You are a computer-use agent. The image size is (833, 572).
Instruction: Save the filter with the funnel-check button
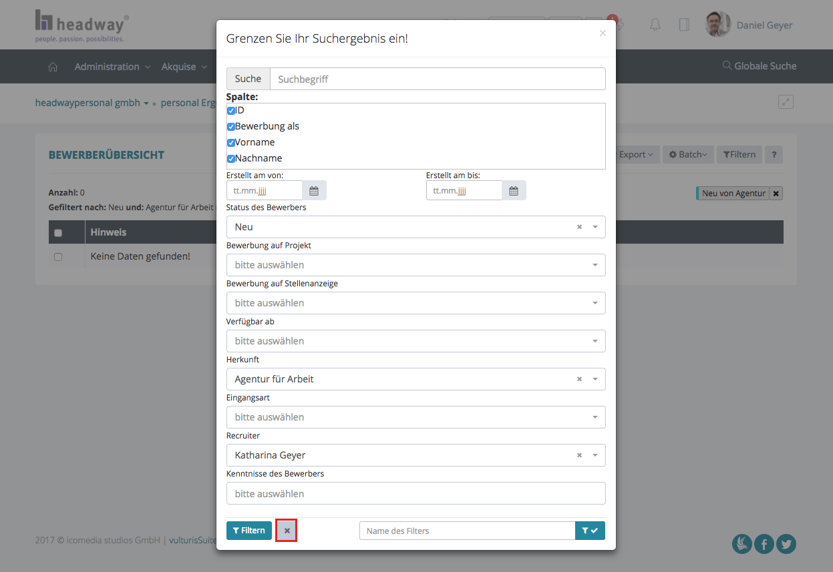tap(590, 531)
